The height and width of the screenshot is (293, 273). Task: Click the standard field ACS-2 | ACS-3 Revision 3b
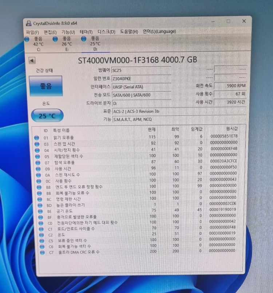tap(179, 111)
